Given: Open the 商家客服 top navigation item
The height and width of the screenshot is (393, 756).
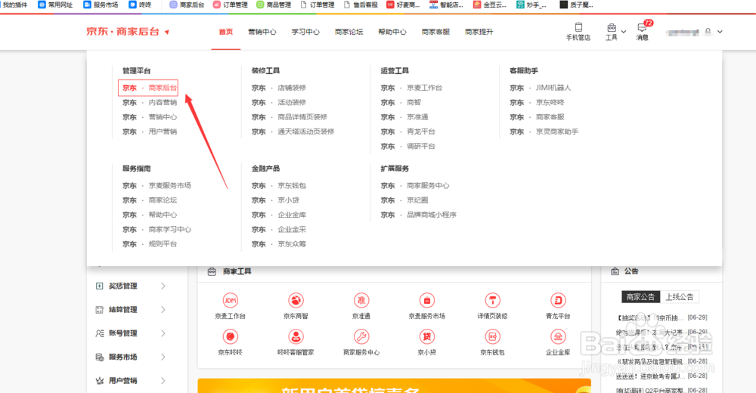Looking at the screenshot, I should coord(436,32).
